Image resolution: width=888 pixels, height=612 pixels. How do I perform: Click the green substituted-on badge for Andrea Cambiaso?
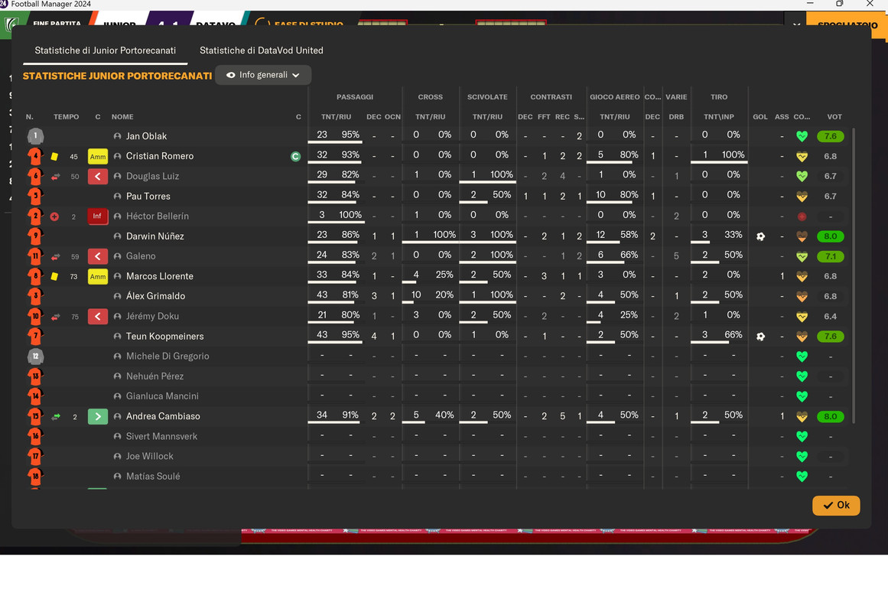coord(97,416)
